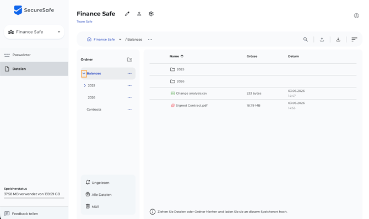369x219 pixels.
Task: Open the Contracts folder options menu
Action: (129, 109)
